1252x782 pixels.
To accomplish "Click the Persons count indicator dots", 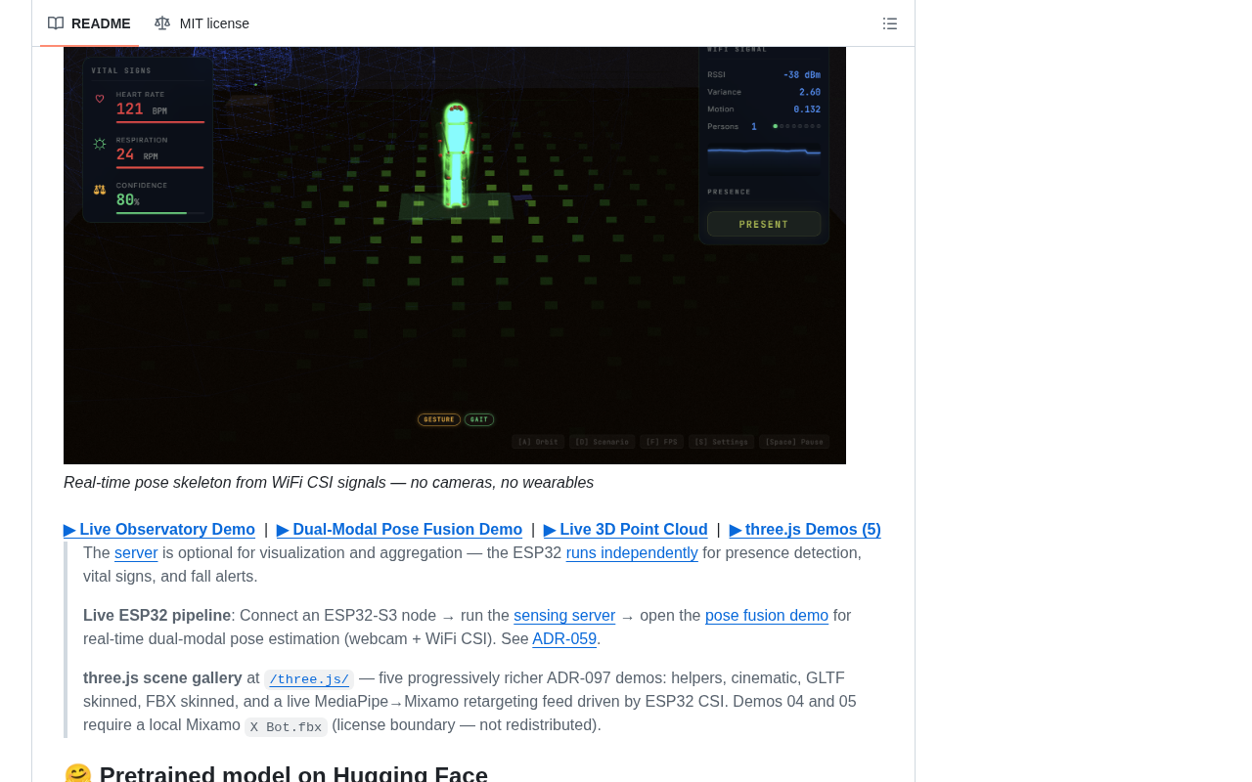I will (797, 126).
